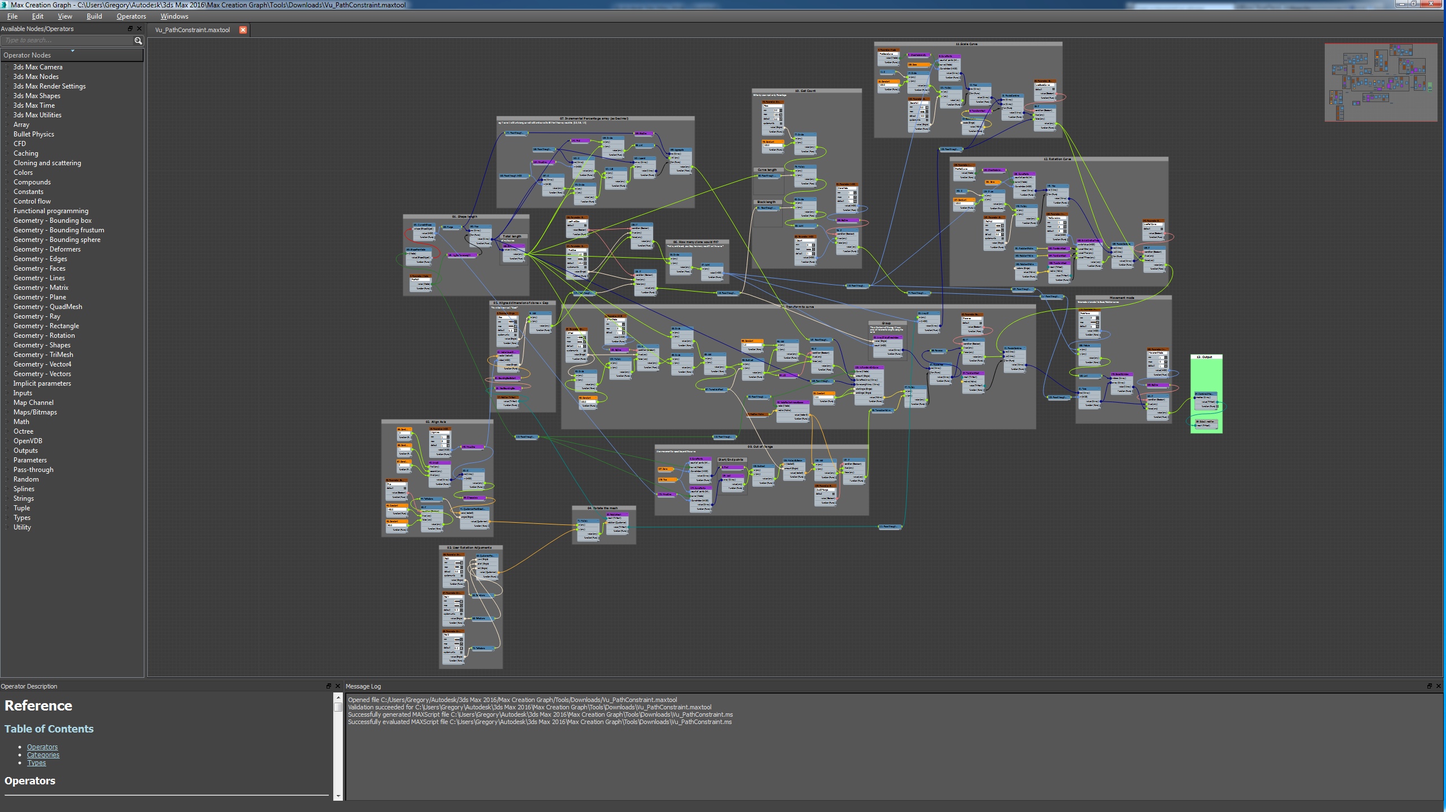Click the graph minimap overview thumbnail

click(1381, 82)
